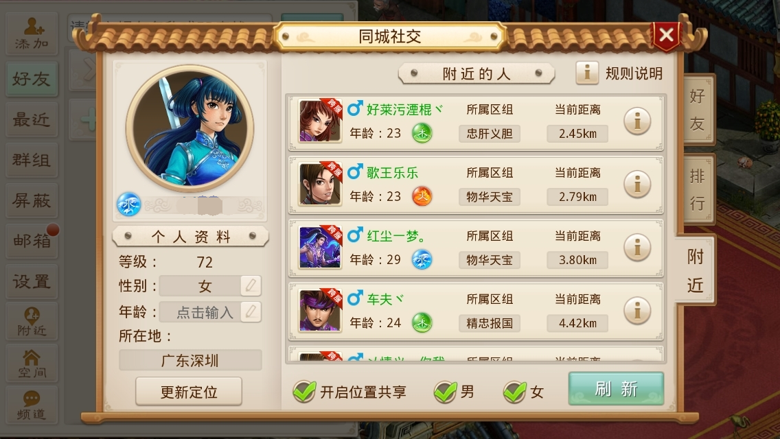
Task: Switch to the 排行 ranking tab
Action: [x=698, y=189]
